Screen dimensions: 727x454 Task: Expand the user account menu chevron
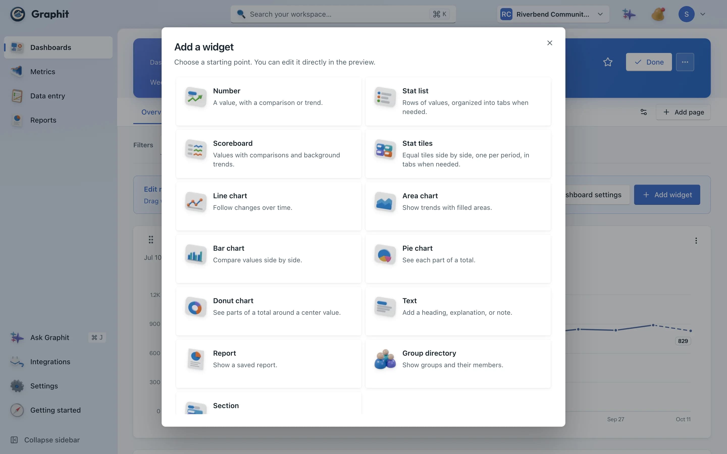[x=702, y=14]
